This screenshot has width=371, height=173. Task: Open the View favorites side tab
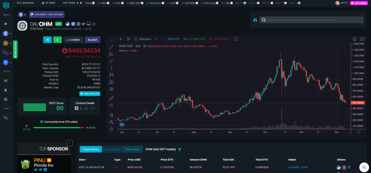click(15, 49)
